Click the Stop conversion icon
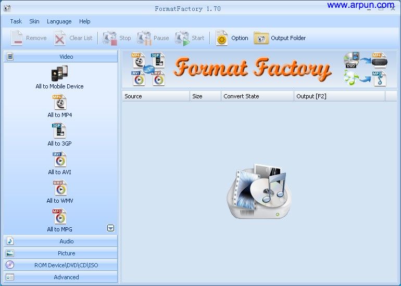This screenshot has width=401, height=286. [x=110, y=38]
